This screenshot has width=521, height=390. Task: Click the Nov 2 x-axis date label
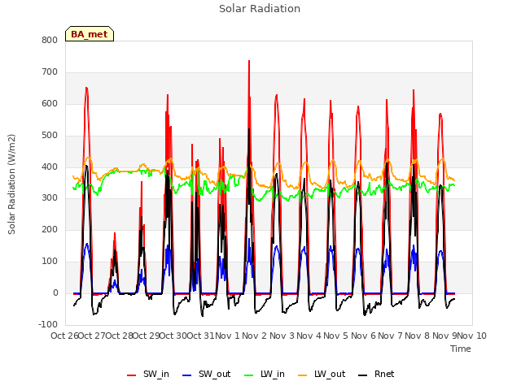point(255,336)
